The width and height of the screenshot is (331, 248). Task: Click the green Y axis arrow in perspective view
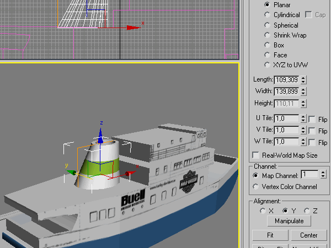[71, 172]
